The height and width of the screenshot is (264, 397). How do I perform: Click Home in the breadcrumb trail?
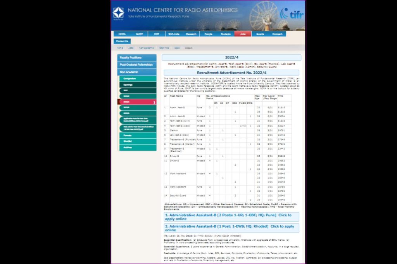120,47
